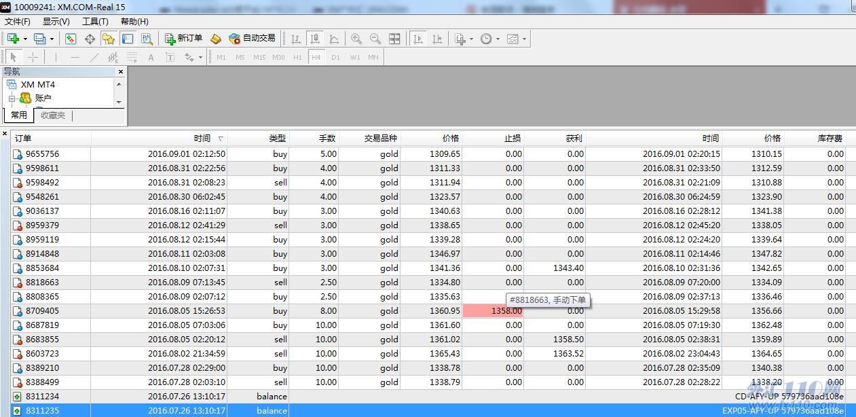Image resolution: width=856 pixels, height=417 pixels.
Task: Select the equidistant channel tool
Action: pos(113,57)
